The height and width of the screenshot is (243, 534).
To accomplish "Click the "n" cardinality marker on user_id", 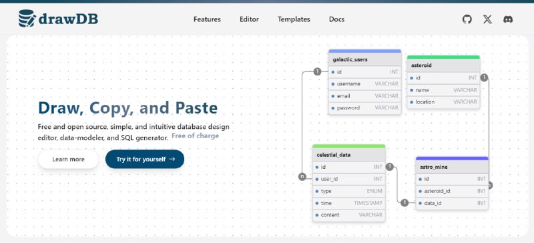I will point(302,176).
